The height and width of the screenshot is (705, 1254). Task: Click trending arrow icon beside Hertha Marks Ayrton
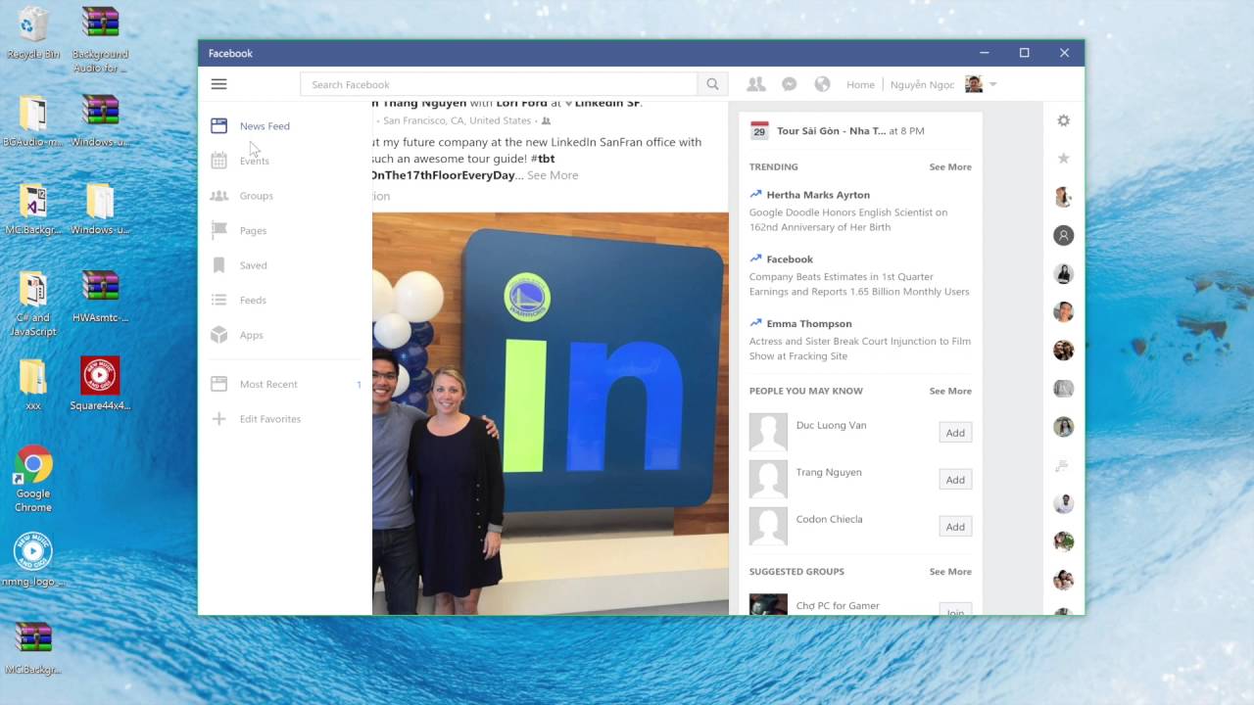click(755, 194)
